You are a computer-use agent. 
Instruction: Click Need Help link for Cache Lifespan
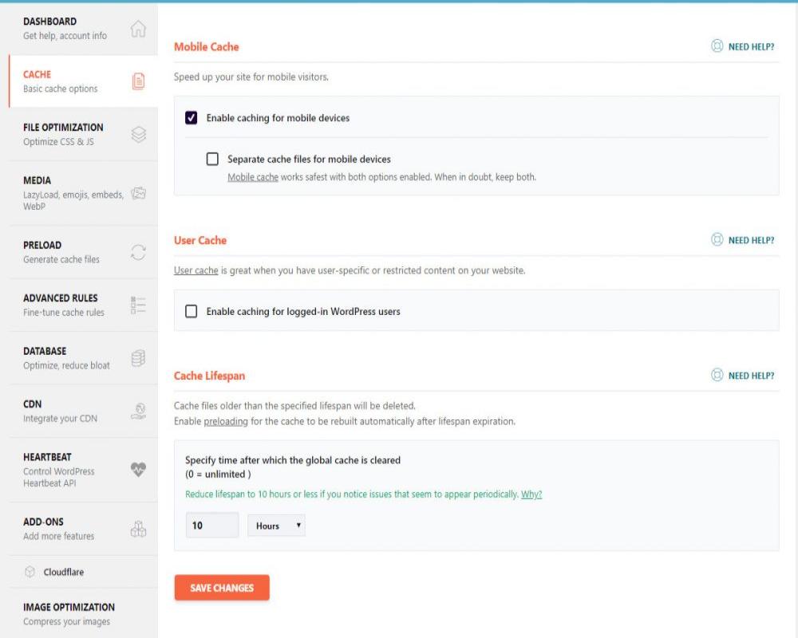coord(751,376)
